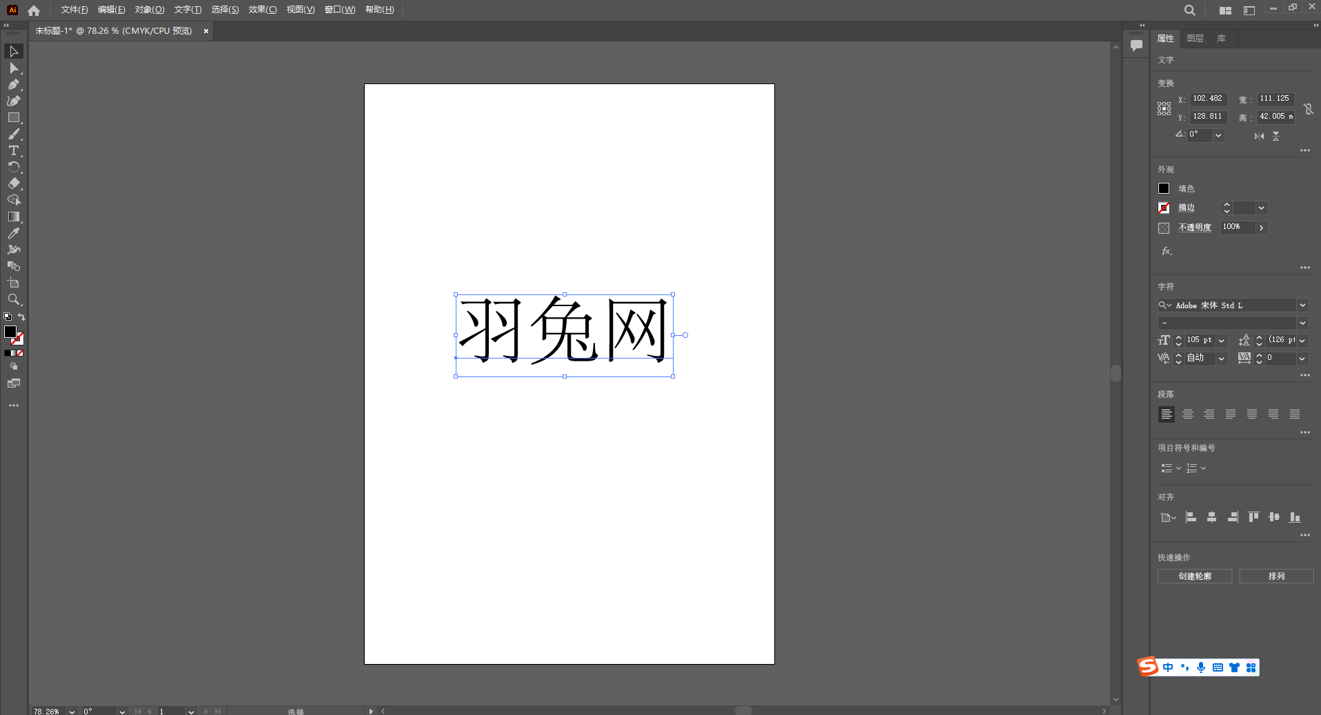
Task: Open the rotation angle dropdown
Action: [x=1218, y=135]
